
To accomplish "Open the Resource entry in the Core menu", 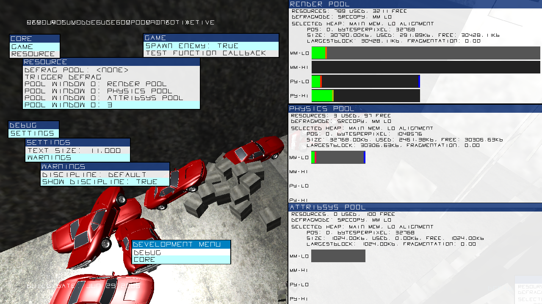I will [x=35, y=54].
